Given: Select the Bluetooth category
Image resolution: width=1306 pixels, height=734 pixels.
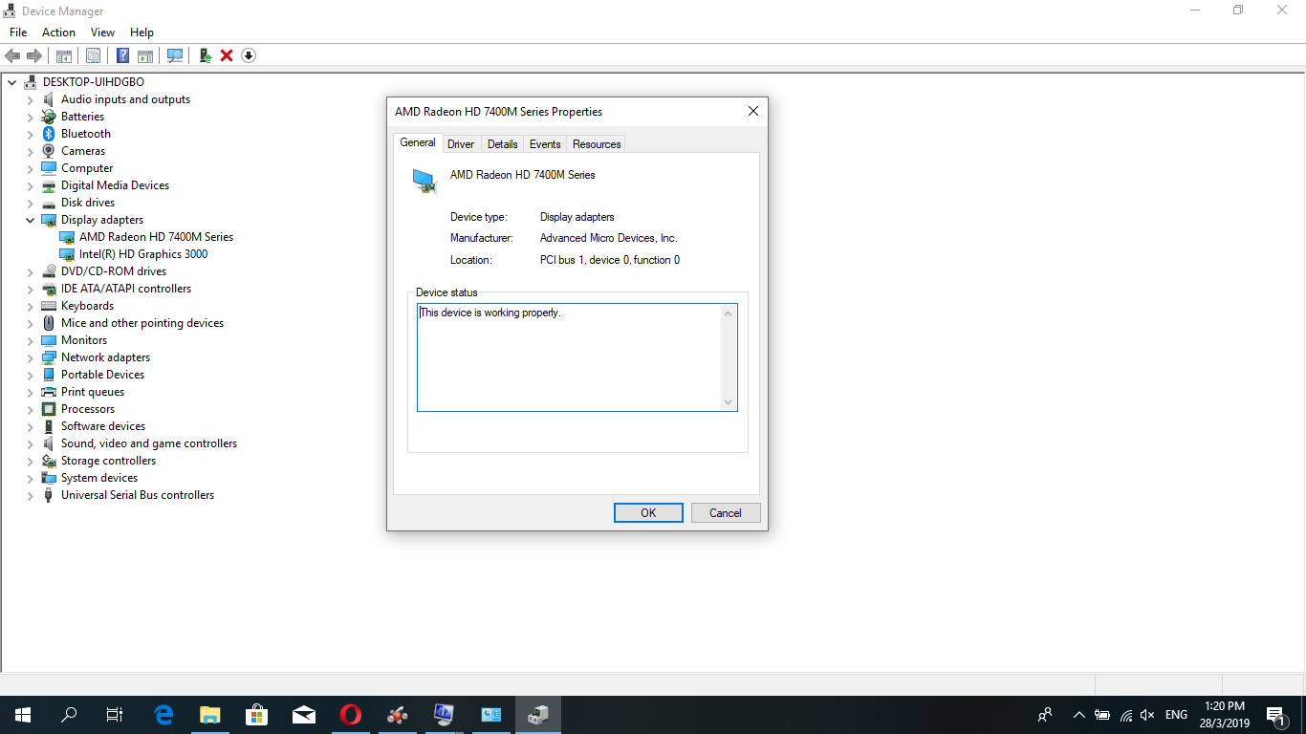Looking at the screenshot, I should tap(86, 134).
